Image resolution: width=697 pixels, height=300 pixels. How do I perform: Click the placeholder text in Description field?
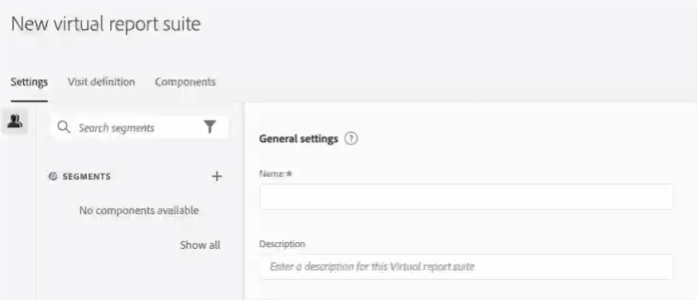(x=372, y=267)
